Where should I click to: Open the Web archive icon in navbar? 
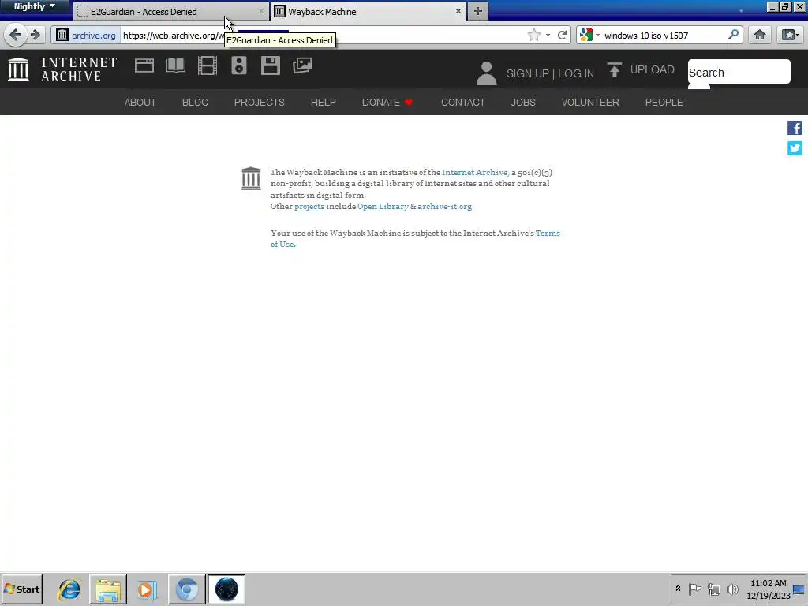[x=144, y=65]
